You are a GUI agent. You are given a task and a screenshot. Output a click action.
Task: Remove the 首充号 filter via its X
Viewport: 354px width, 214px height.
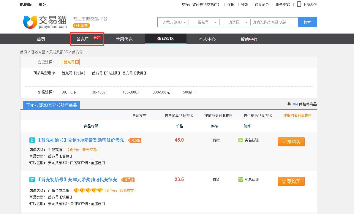click(x=76, y=62)
